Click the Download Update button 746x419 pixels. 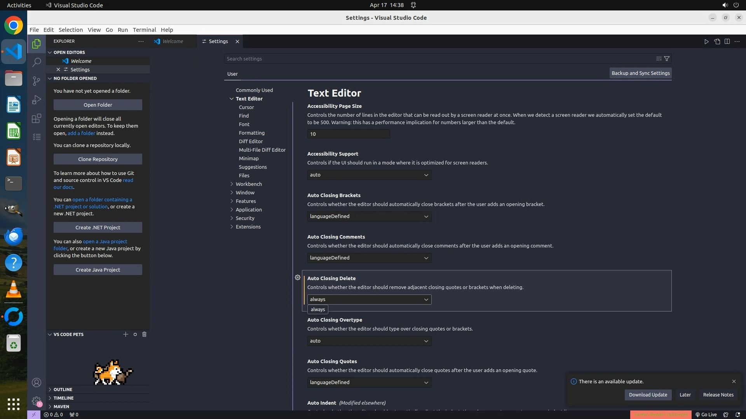648,395
